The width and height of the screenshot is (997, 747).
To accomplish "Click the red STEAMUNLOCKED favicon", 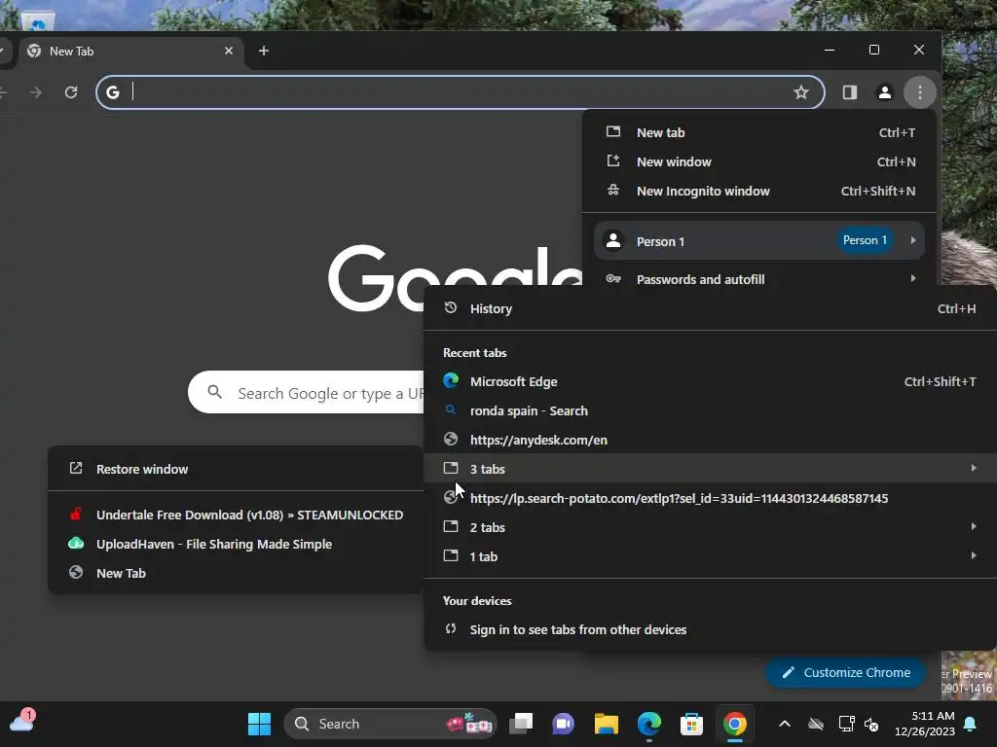I will 76,514.
